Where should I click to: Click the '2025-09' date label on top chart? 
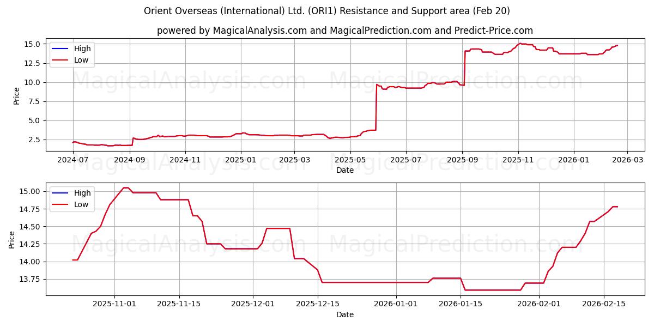(x=462, y=160)
